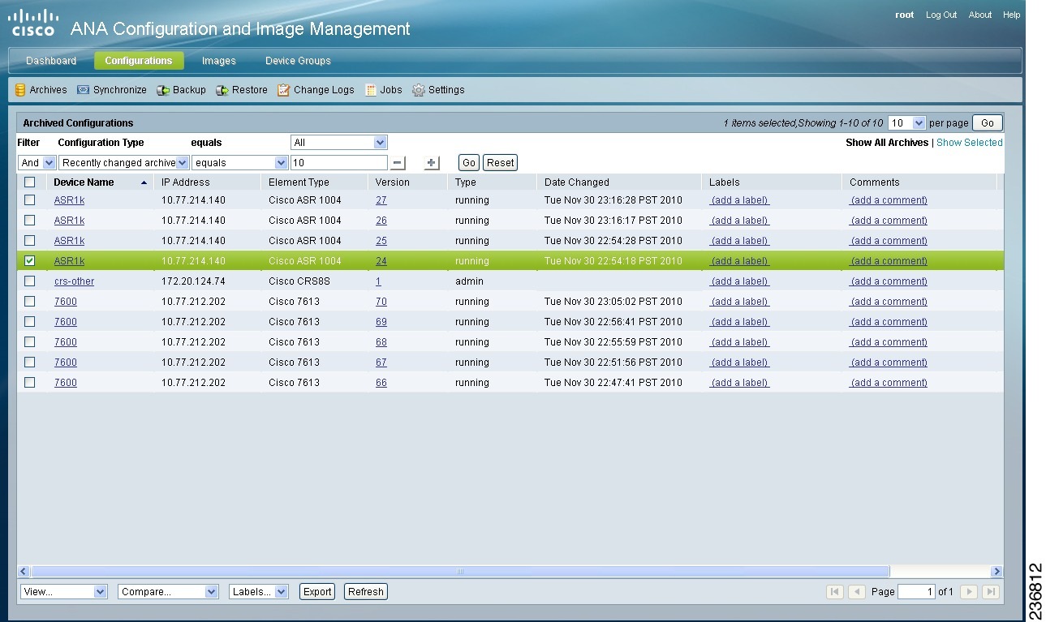1046x622 pixels.
Task: Switch to the Images tab
Action: (217, 60)
